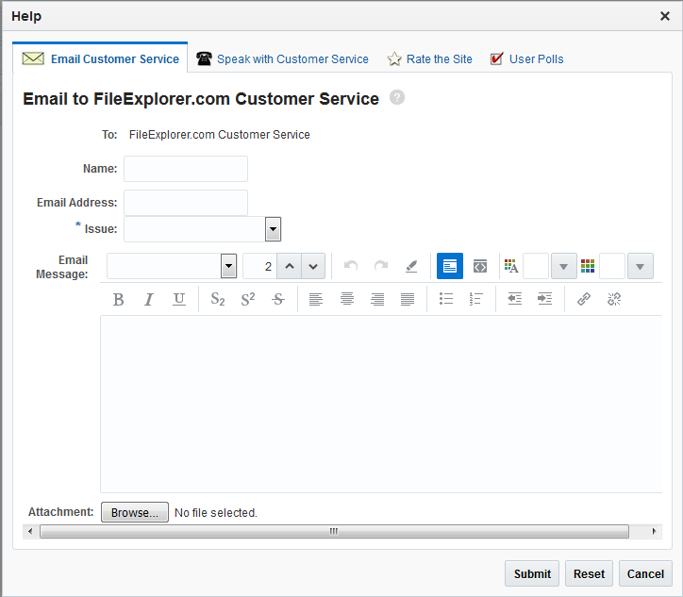
Task: Remove hyperlink with unlink icon
Action: 614,299
